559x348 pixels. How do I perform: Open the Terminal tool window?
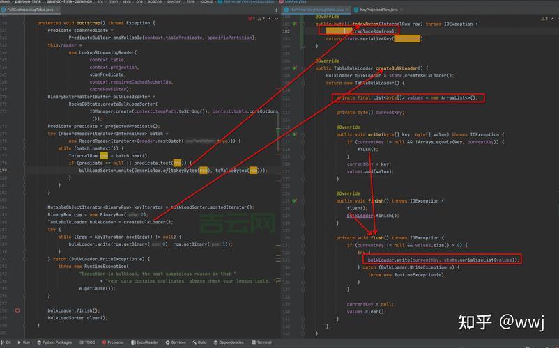[x=263, y=342]
